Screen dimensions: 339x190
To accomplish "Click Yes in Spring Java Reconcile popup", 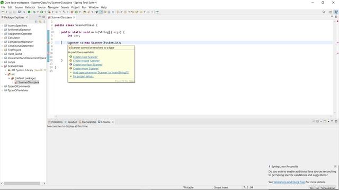I will point(311,188).
